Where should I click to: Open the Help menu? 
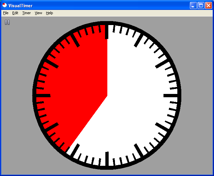pyautogui.click(x=49, y=13)
